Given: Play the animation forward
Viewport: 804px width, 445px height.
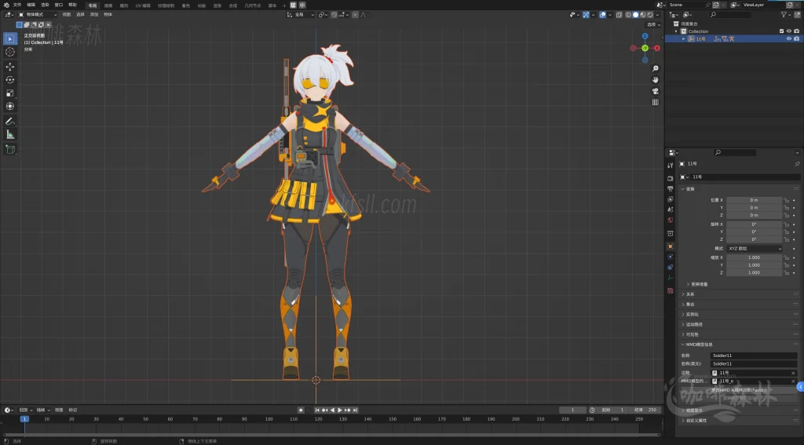Looking at the screenshot, I should click(x=339, y=410).
